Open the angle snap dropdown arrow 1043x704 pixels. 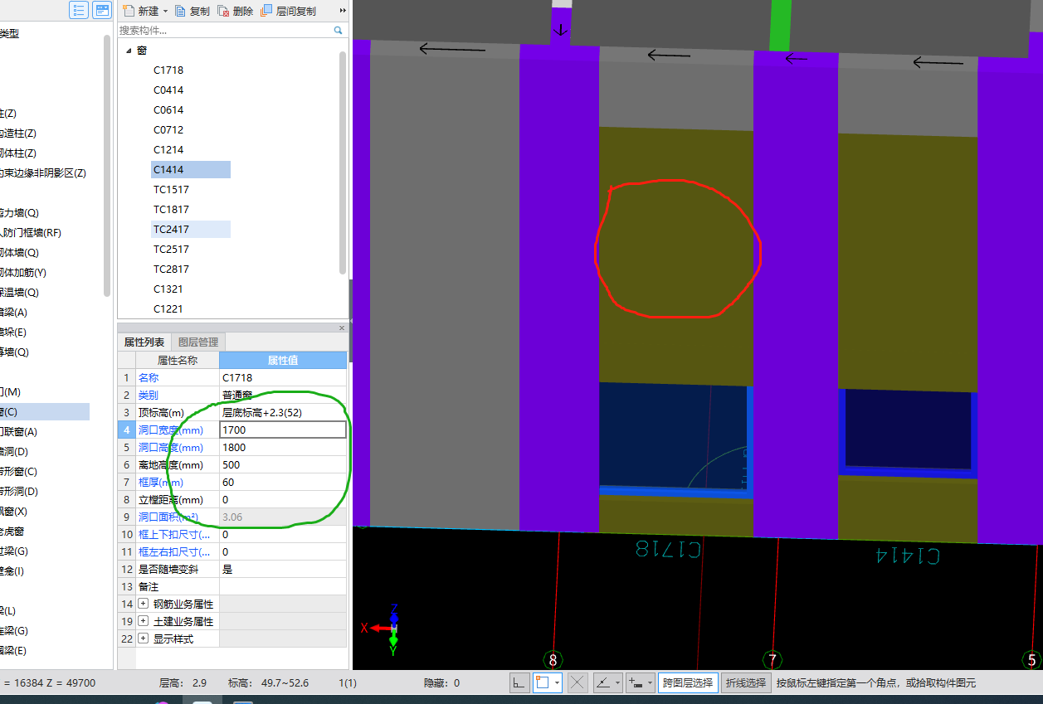(x=618, y=683)
